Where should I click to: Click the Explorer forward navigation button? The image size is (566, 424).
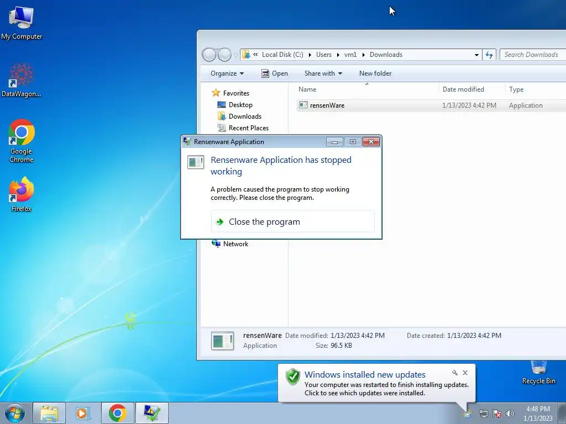[224, 55]
